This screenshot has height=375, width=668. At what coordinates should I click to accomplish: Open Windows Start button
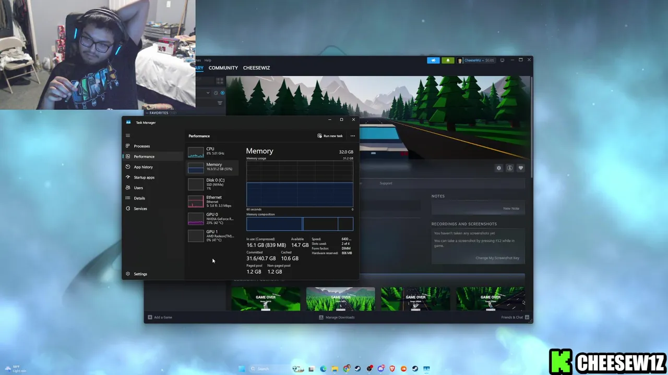(x=242, y=369)
